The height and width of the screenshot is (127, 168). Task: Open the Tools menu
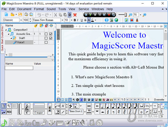(x=62, y=9)
